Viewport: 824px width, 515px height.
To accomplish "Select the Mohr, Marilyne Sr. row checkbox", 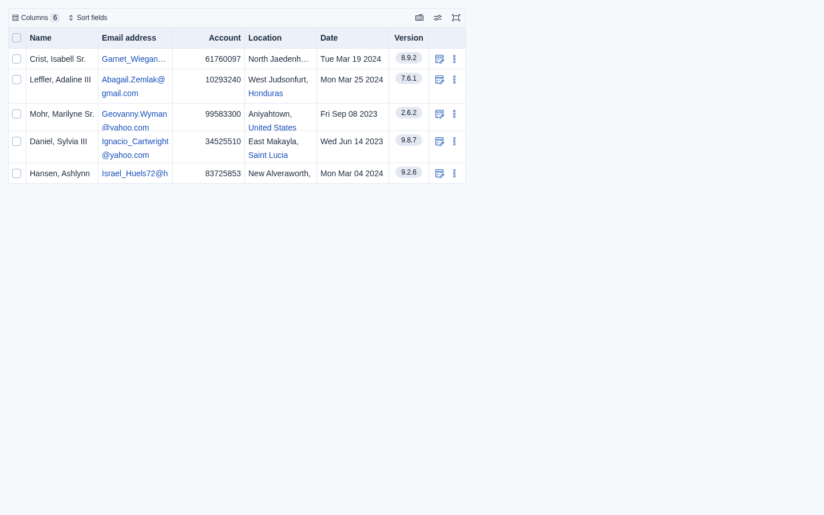I will click(17, 114).
